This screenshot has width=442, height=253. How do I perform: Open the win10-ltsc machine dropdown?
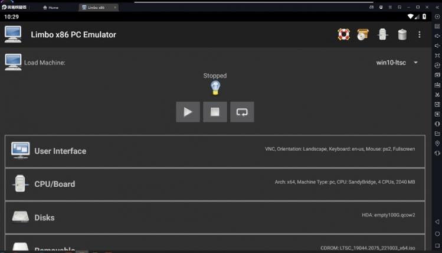point(397,63)
